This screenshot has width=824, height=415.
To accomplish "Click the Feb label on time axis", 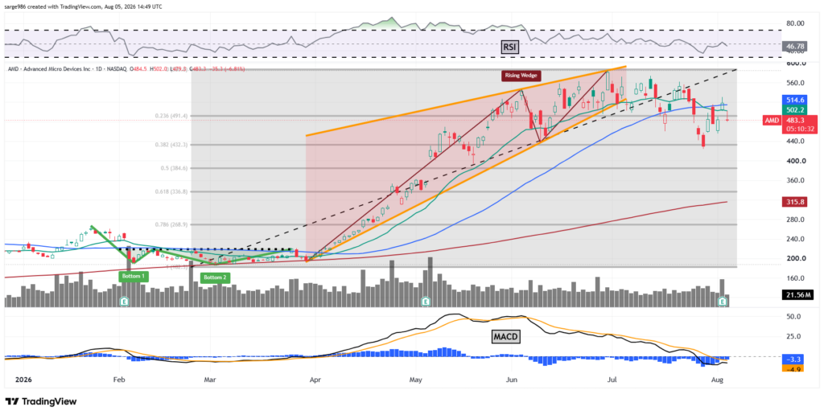I will click(119, 380).
